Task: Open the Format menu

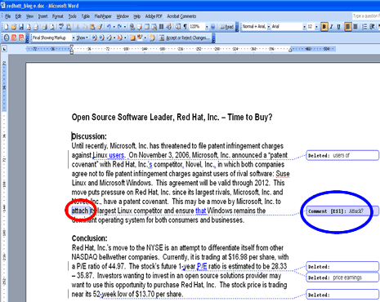Action: (57, 16)
